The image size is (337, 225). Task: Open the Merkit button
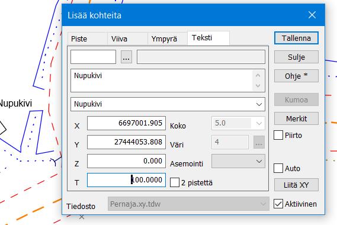point(296,118)
